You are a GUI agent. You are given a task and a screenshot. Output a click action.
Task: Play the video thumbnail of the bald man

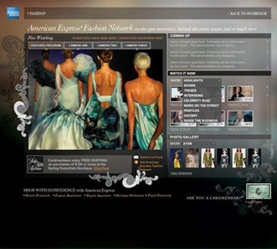click(240, 118)
